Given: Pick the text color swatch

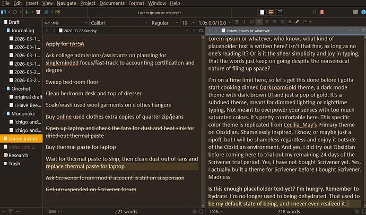Looking at the screenshot, I should 290,22.
